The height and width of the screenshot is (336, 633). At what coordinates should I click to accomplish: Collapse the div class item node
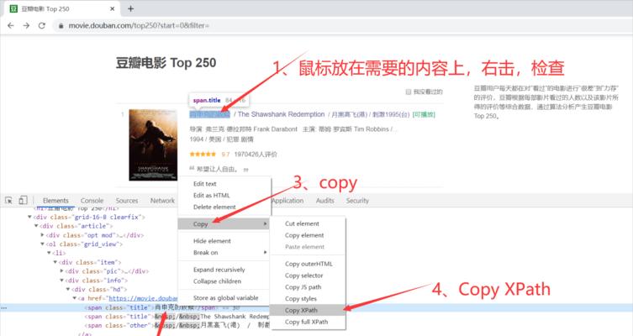(x=55, y=262)
